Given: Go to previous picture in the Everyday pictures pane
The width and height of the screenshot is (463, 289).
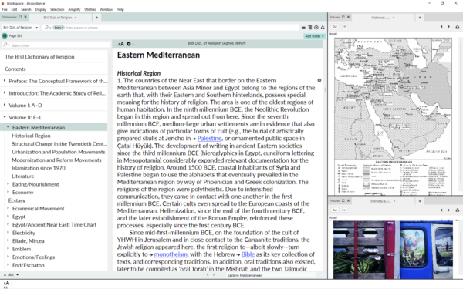Looking at the screenshot, I should point(441,210).
